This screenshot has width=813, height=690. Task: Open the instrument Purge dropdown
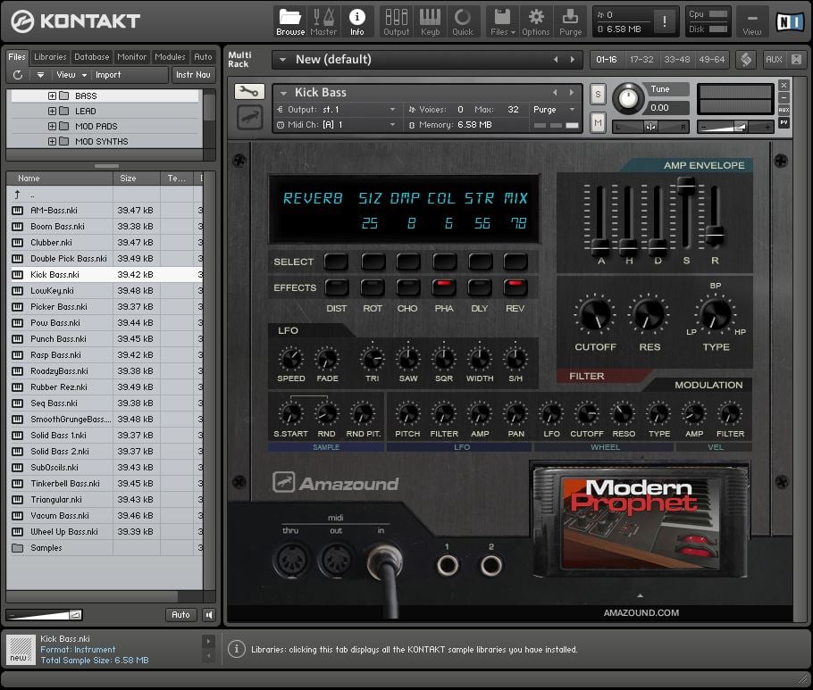point(555,109)
